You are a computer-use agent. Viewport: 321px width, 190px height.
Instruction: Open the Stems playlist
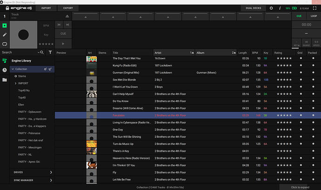(x=22, y=76)
